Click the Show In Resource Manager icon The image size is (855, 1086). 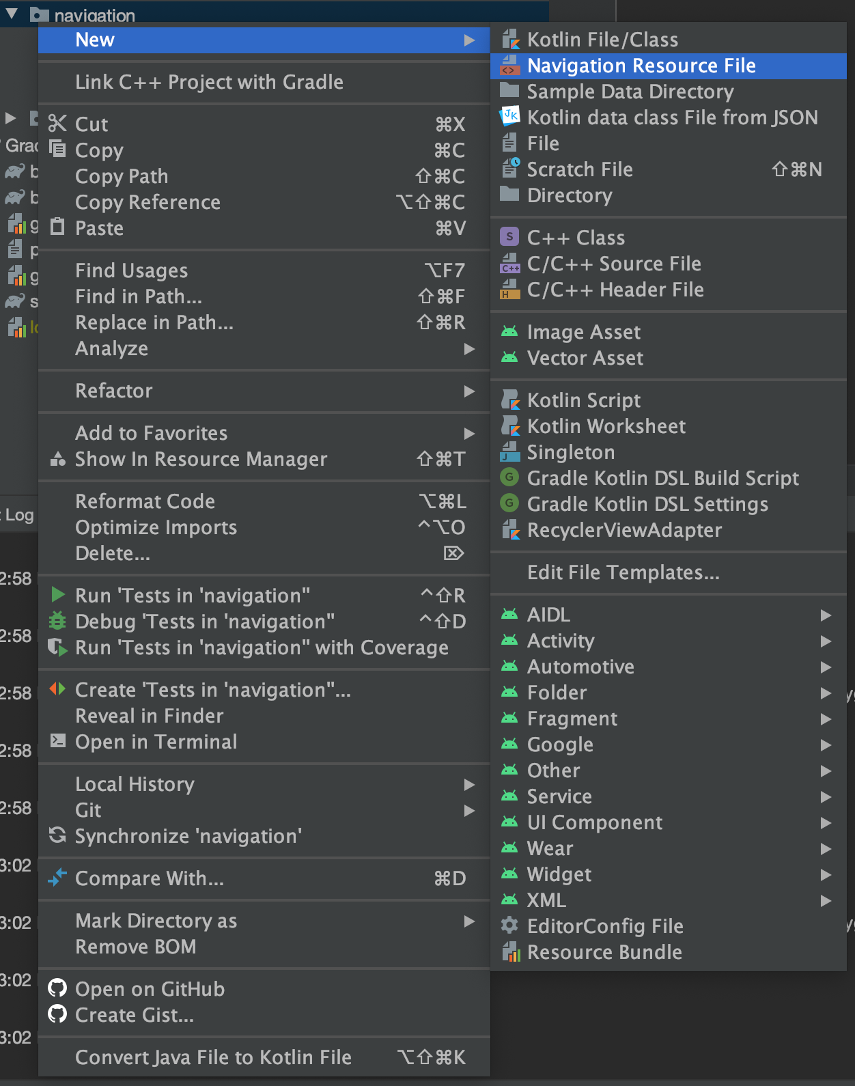[58, 458]
